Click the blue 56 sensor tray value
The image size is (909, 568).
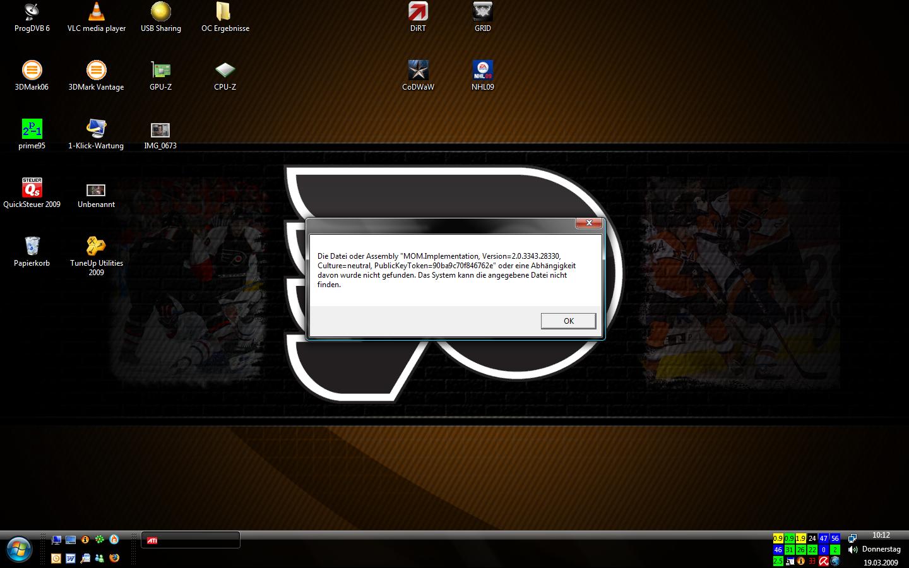835,538
